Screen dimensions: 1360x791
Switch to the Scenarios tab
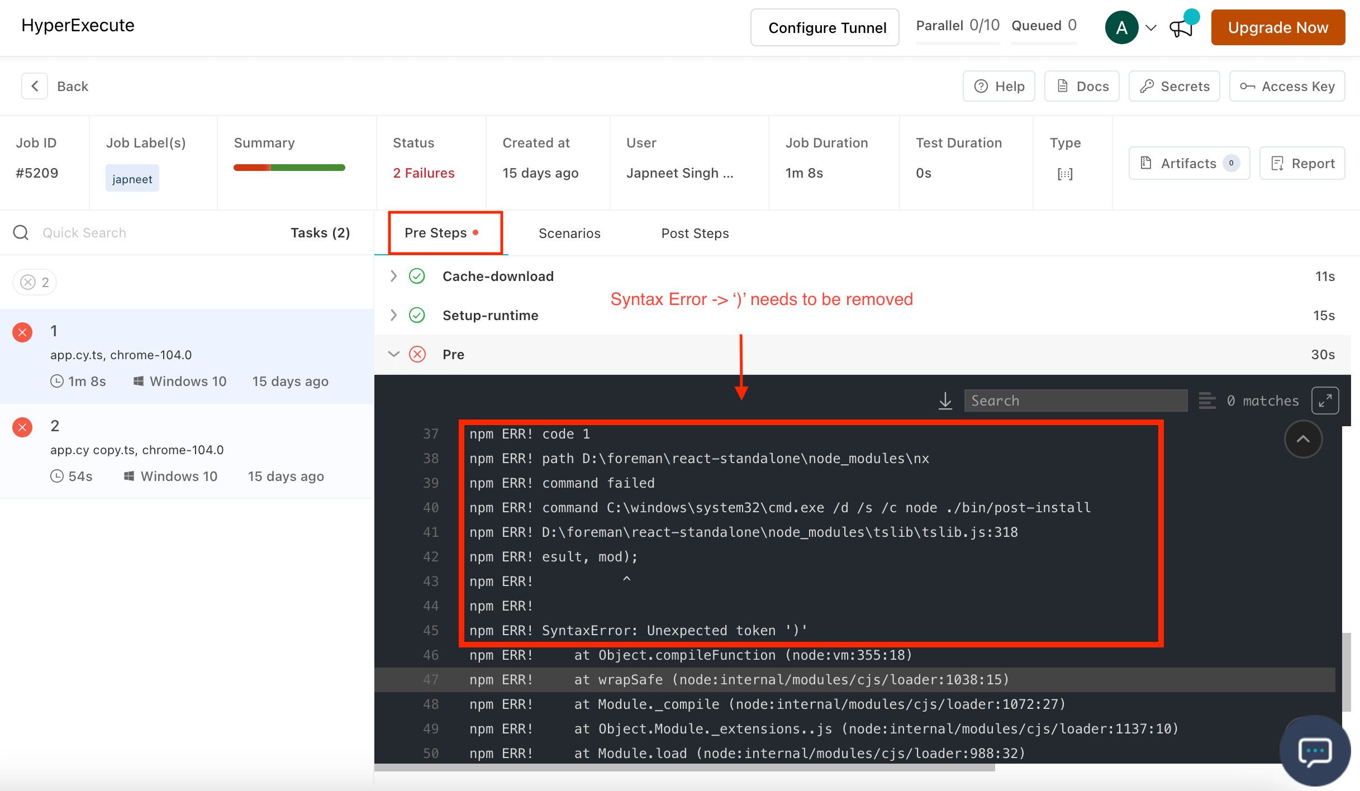pos(569,233)
